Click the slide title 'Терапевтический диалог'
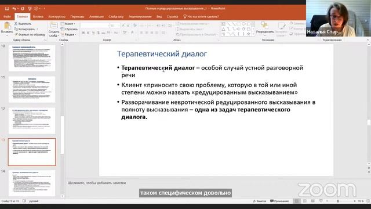Viewport: 371px width, 209px height. click(162, 54)
